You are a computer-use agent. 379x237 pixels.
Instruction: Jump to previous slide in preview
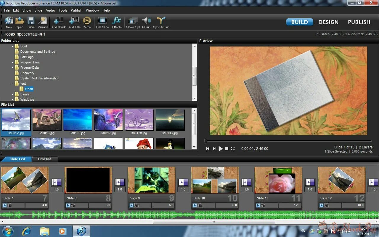point(208,149)
